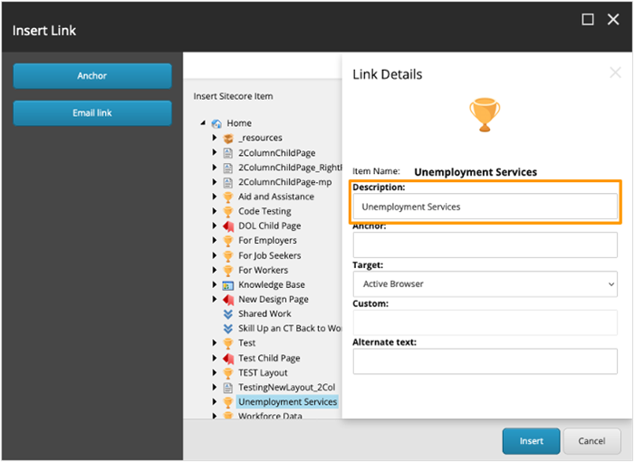The height and width of the screenshot is (462, 634).
Task: Click the Knowledge Base item icon
Action: 228,284
